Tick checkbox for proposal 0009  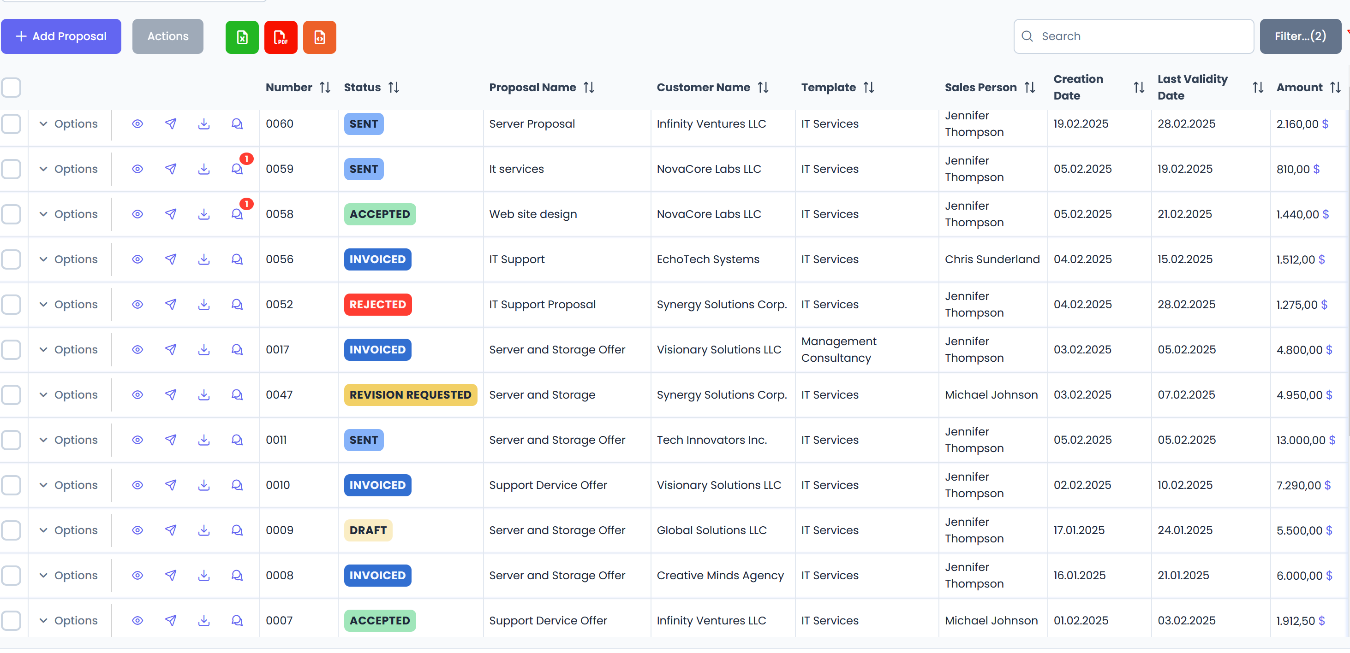pos(11,530)
